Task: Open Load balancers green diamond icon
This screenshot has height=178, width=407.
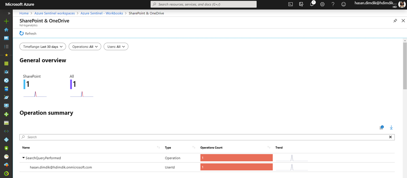Action: (6, 114)
